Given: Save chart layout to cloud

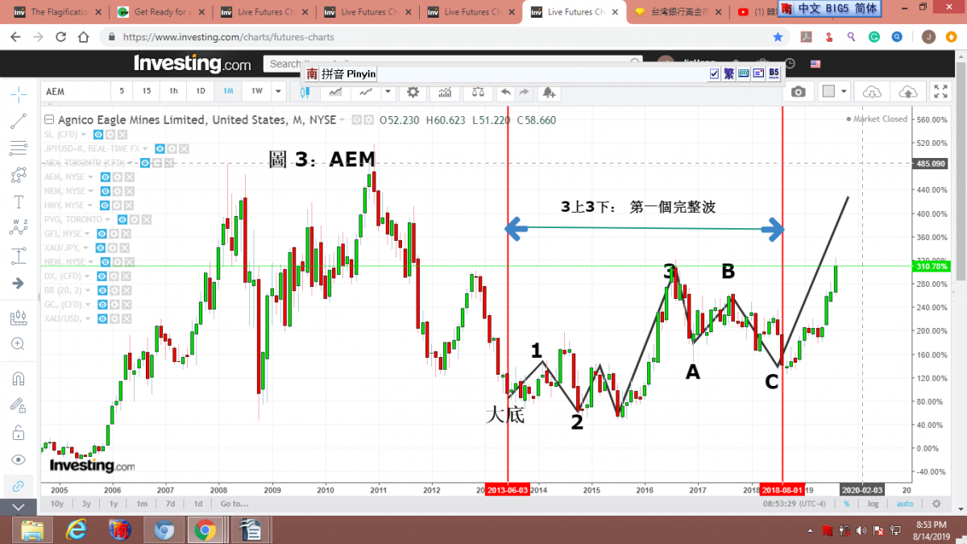Looking at the screenshot, I should (907, 92).
